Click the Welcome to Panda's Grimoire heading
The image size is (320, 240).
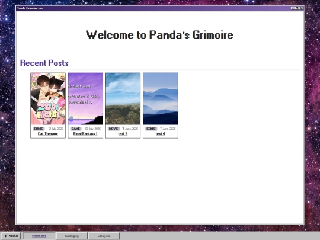[x=159, y=35]
